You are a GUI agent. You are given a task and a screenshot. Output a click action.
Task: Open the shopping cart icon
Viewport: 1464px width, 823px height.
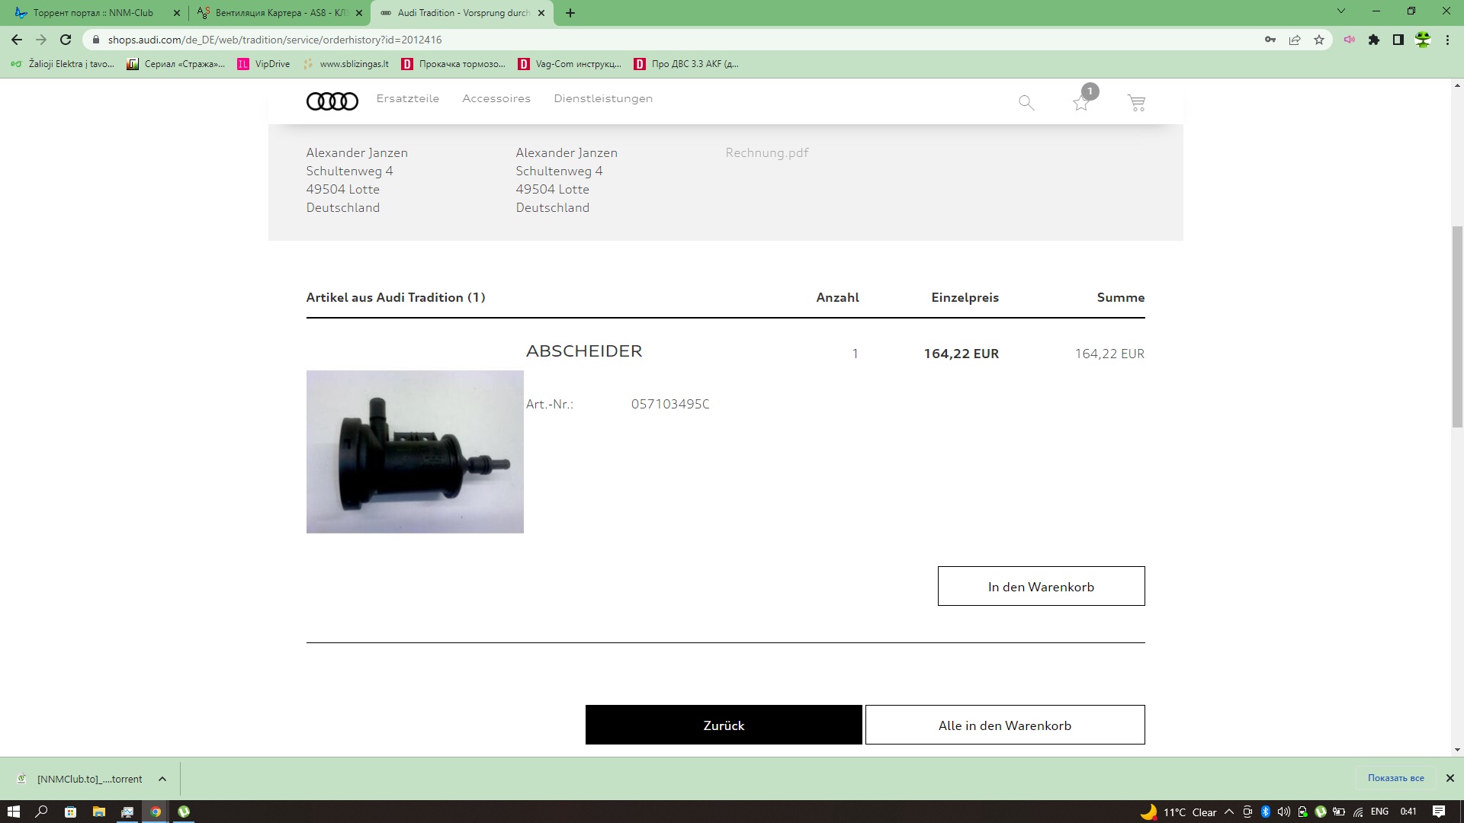click(1136, 103)
